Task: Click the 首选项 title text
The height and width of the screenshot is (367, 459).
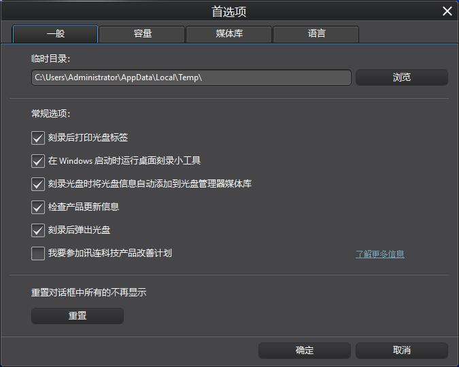Action: point(229,12)
